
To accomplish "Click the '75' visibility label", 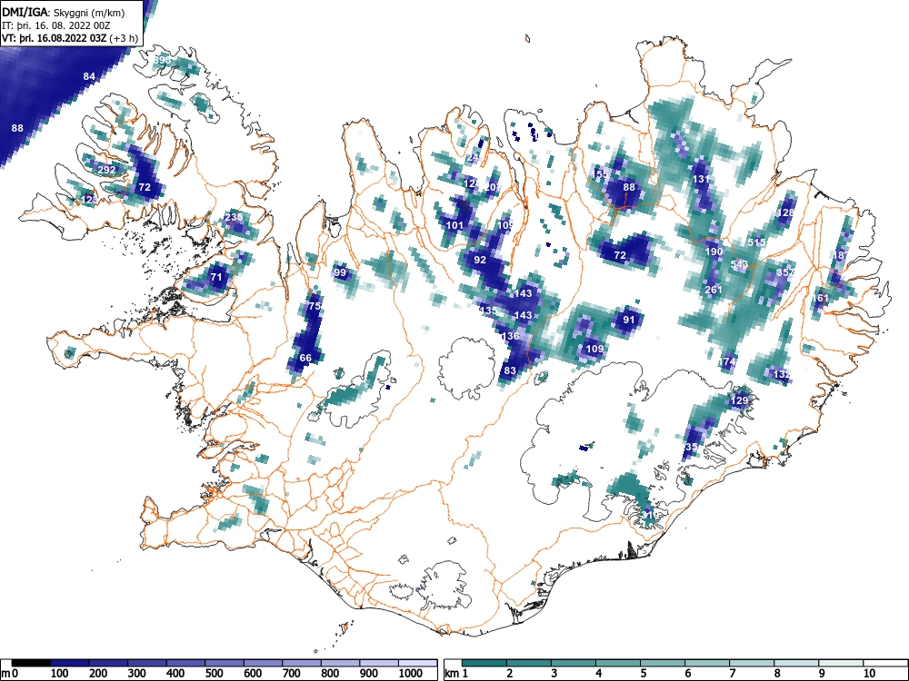I will pos(315,306).
